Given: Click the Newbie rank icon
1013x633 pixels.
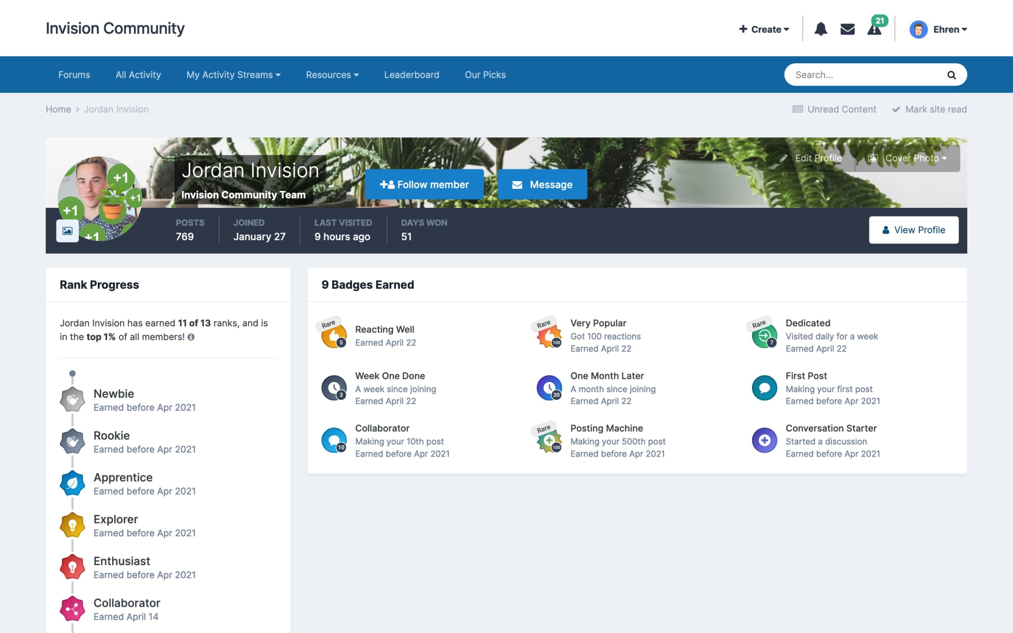Looking at the screenshot, I should [x=72, y=400].
